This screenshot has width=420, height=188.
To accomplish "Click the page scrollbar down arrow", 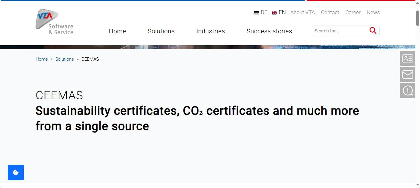I will (x=418, y=185).
